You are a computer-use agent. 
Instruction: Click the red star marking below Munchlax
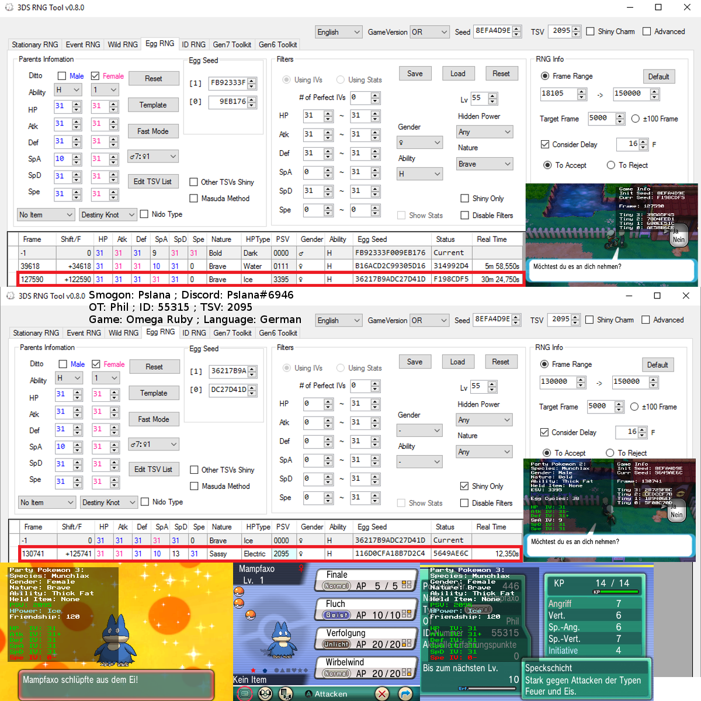tap(253, 670)
